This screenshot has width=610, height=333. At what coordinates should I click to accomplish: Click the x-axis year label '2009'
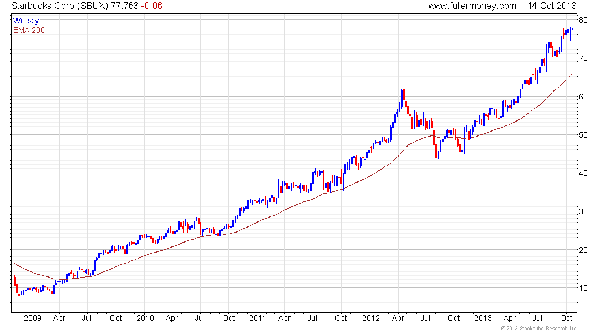[33, 318]
